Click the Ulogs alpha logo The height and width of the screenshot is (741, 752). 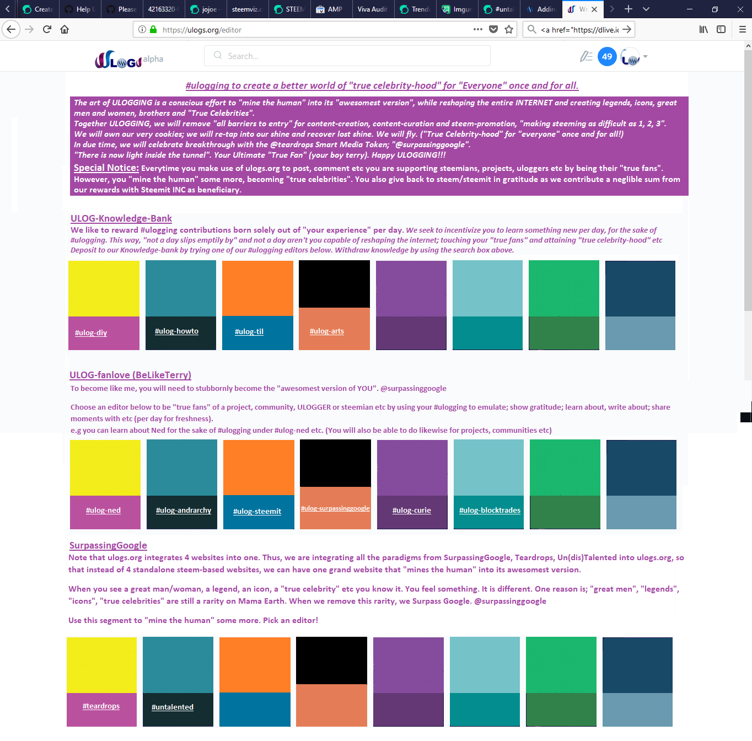tap(128, 59)
